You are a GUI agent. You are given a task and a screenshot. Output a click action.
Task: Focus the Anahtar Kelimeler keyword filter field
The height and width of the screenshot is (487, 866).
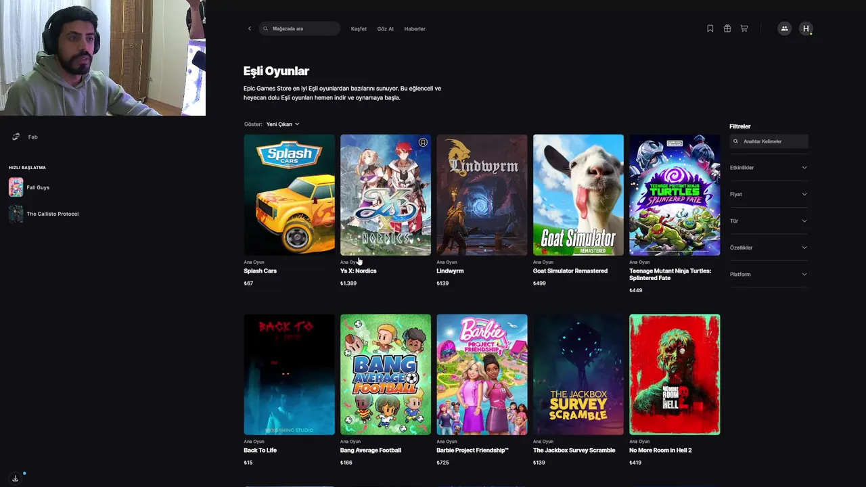pos(769,141)
